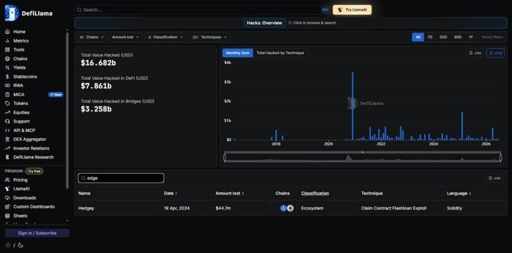Click the MiCA sidebar icon

click(7, 94)
